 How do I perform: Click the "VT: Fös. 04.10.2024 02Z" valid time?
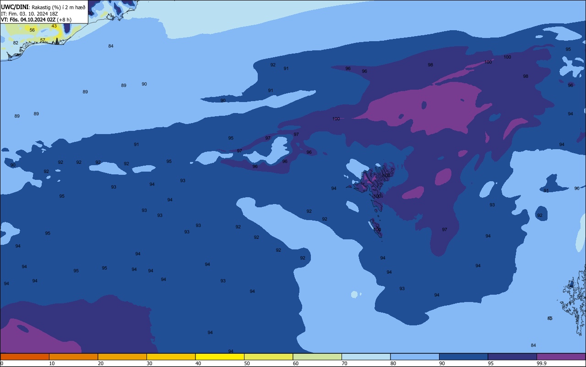pyautogui.click(x=28, y=20)
